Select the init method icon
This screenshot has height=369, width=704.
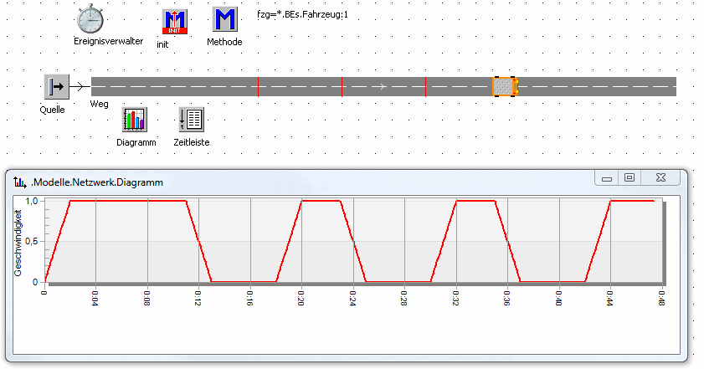point(174,22)
